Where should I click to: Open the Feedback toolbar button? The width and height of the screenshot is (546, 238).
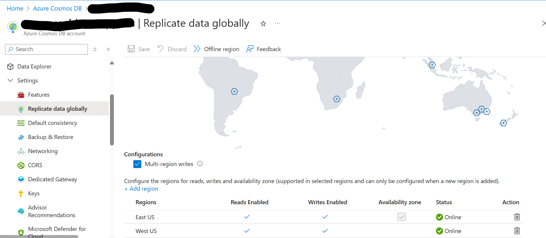point(263,49)
